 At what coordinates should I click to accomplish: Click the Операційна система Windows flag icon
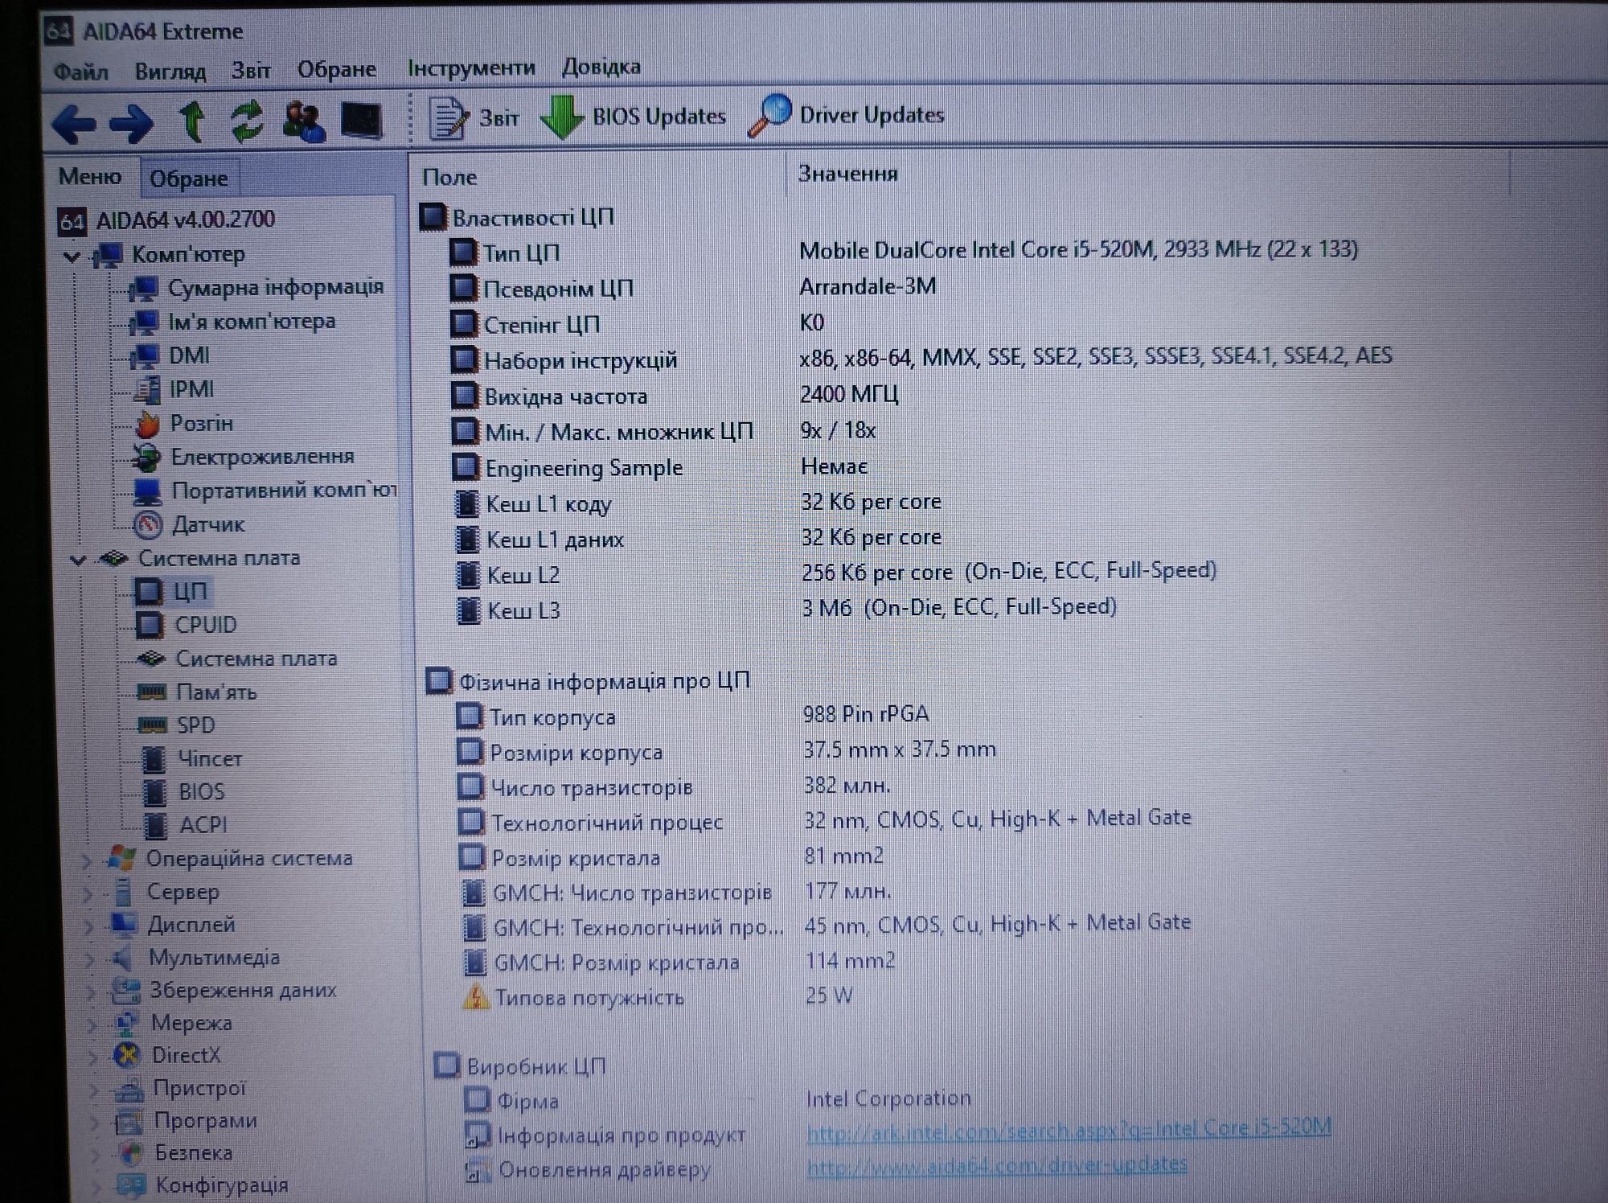(x=121, y=859)
